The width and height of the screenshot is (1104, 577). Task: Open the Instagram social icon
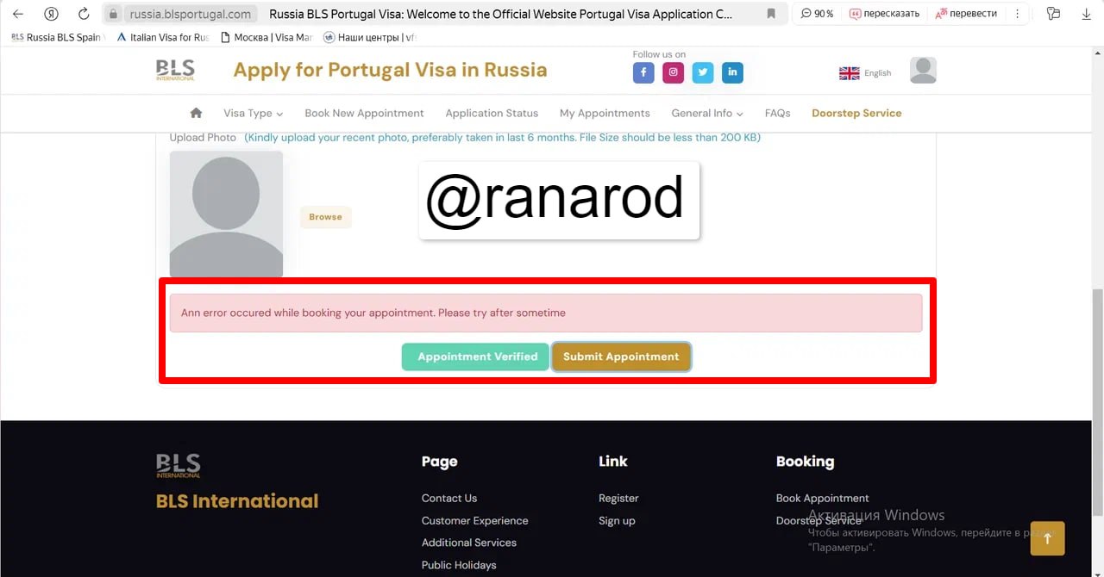674,73
